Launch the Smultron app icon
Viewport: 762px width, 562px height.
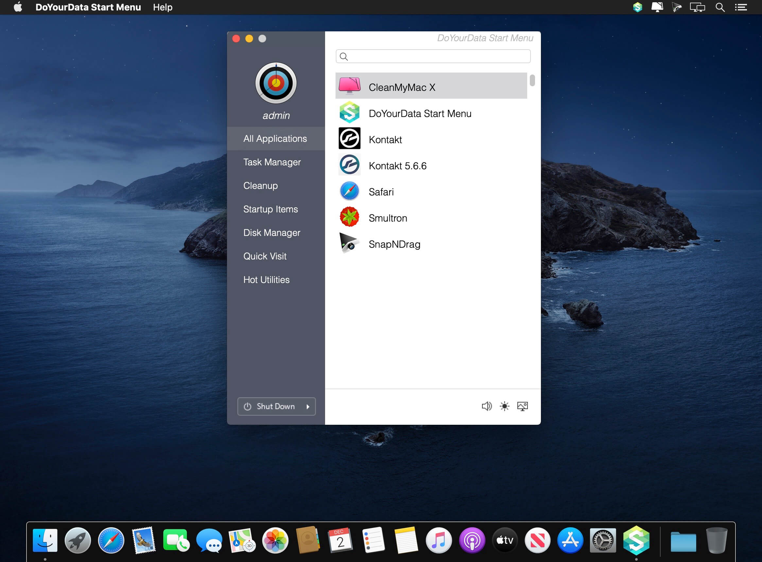tap(349, 217)
